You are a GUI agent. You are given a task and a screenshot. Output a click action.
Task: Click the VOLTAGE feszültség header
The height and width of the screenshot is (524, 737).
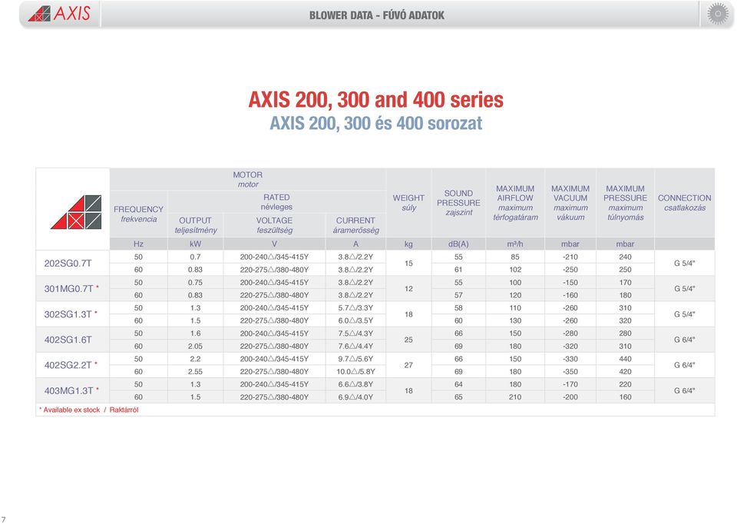click(275, 225)
